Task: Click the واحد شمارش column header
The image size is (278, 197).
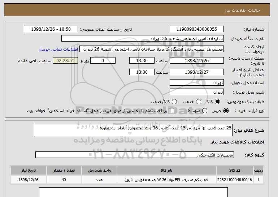Action: [99, 170]
